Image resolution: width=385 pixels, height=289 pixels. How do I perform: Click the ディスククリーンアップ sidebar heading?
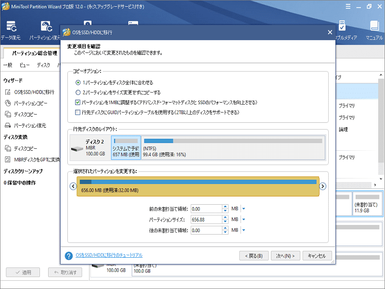[23, 171]
